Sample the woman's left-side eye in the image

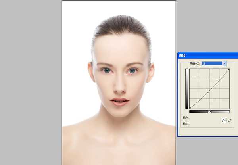[106, 70]
